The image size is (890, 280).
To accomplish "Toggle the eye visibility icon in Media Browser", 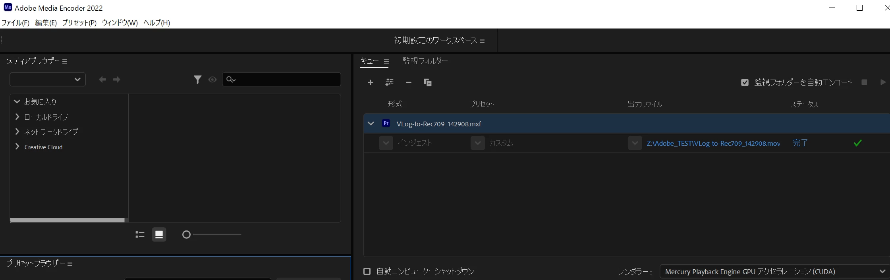I will point(212,80).
